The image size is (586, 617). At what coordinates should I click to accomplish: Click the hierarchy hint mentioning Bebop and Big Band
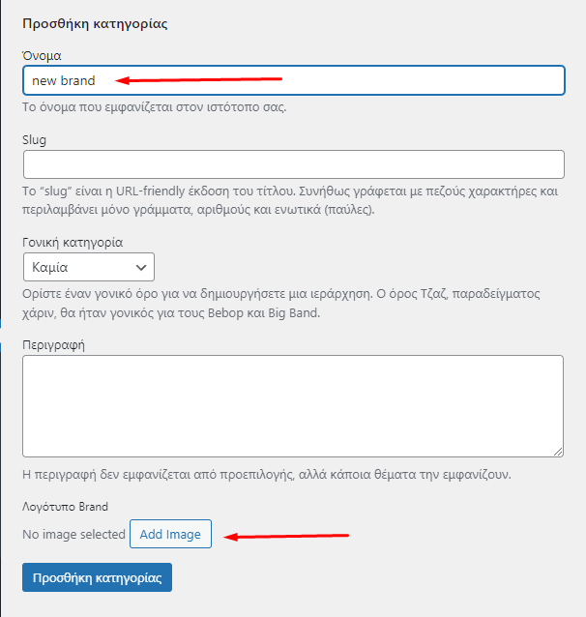pos(290,303)
